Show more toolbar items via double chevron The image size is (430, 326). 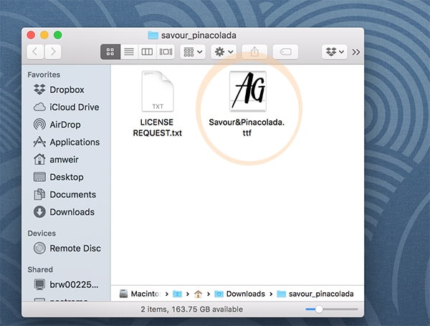click(356, 52)
